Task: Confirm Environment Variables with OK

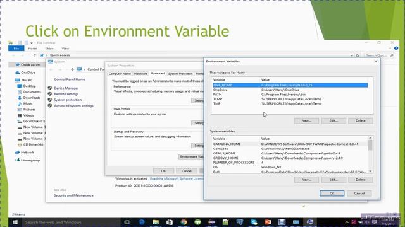Action: tap(332, 194)
